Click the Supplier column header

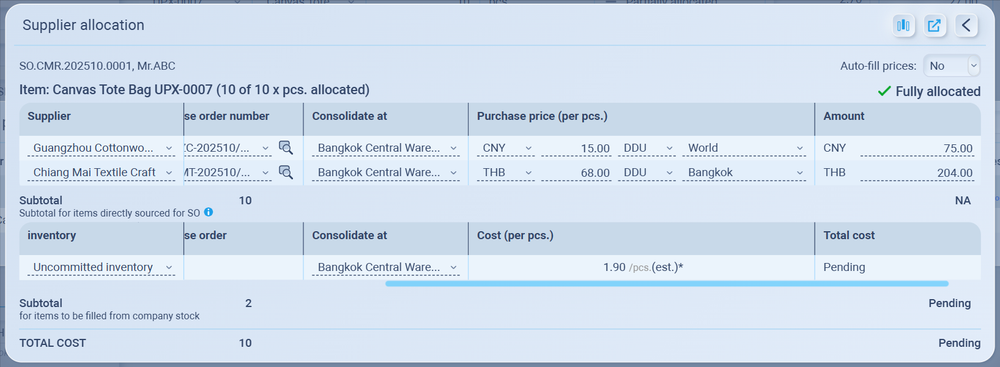tap(49, 116)
